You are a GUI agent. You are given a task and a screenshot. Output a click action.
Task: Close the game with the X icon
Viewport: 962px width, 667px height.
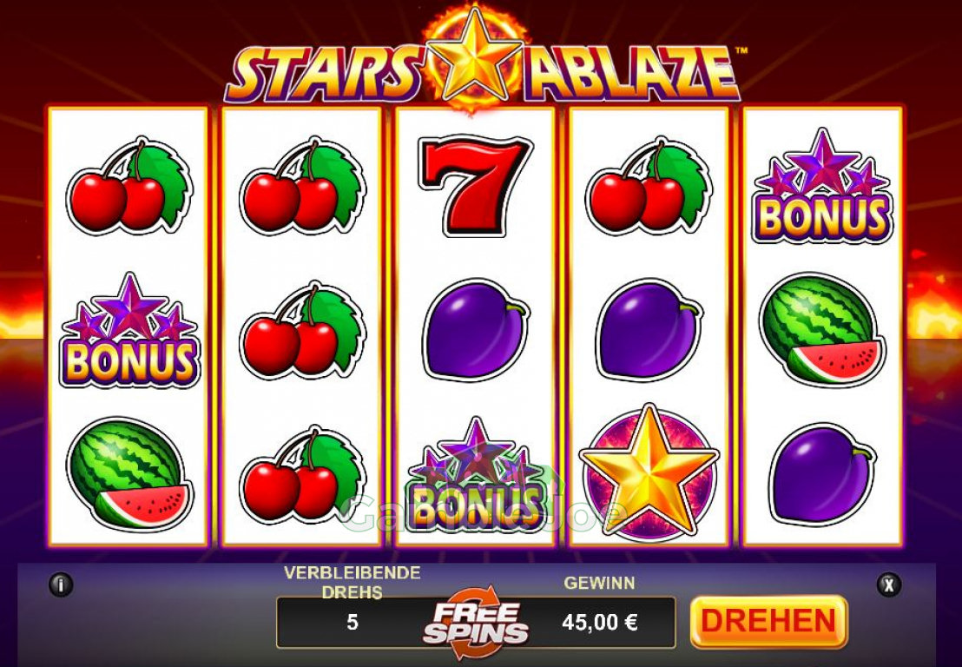(x=888, y=584)
